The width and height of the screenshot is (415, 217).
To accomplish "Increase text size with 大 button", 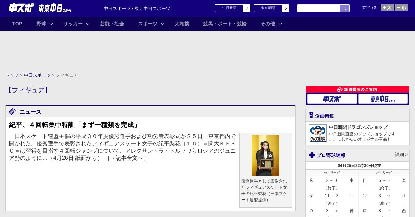I will tap(387, 8).
